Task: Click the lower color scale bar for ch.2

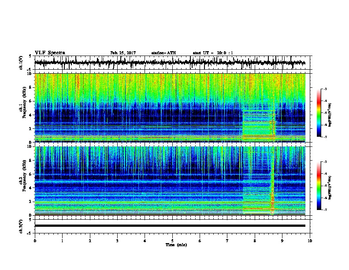Action: coord(319,186)
